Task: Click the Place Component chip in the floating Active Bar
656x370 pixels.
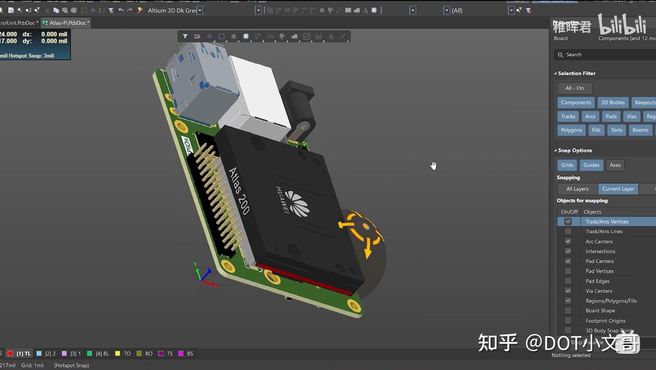Action: pos(246,36)
